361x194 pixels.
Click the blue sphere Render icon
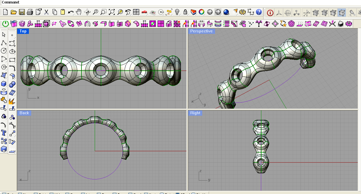pyautogui.click(x=226, y=12)
